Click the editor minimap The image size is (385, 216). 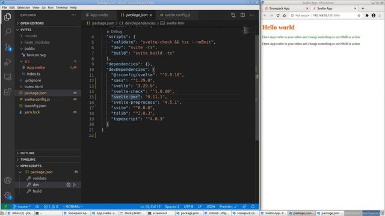248,31
